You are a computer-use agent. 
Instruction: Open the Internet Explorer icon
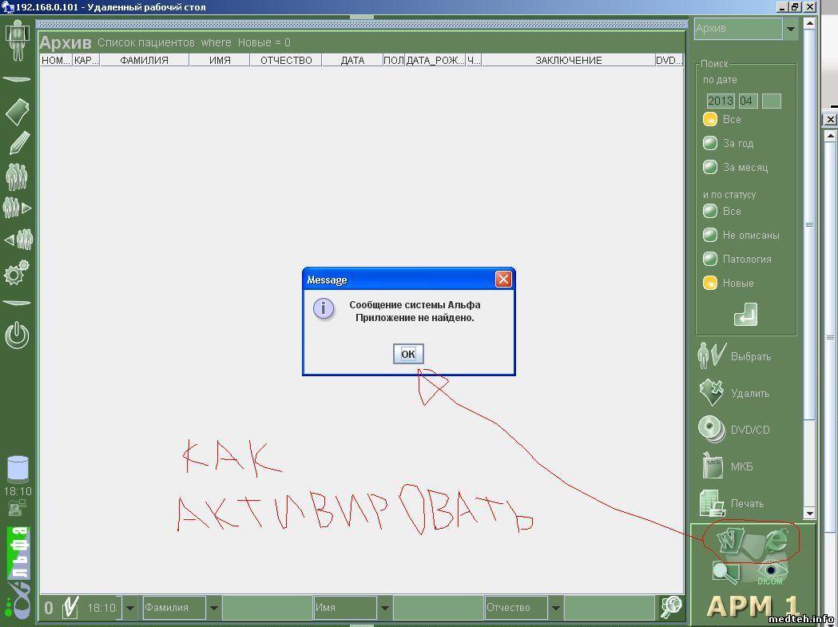tap(773, 541)
